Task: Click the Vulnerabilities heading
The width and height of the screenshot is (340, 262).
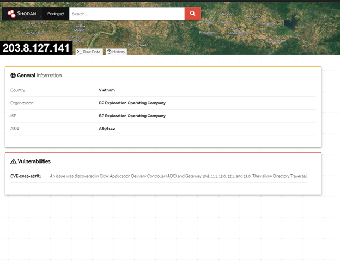Action: pyautogui.click(x=34, y=161)
